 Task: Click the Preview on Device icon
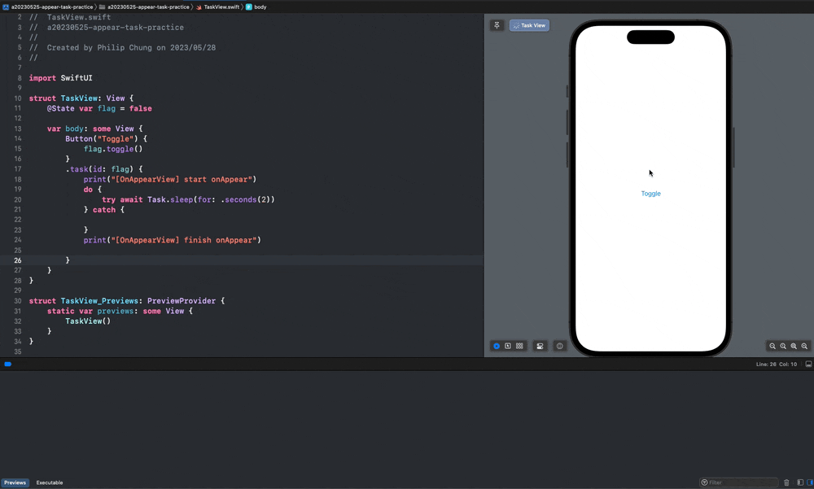[x=560, y=347]
